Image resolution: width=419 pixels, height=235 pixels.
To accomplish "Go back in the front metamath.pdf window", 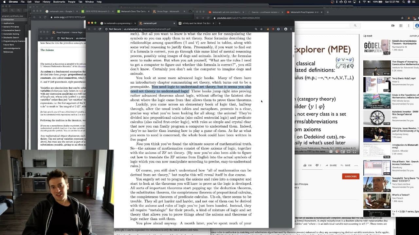I will point(89,29).
